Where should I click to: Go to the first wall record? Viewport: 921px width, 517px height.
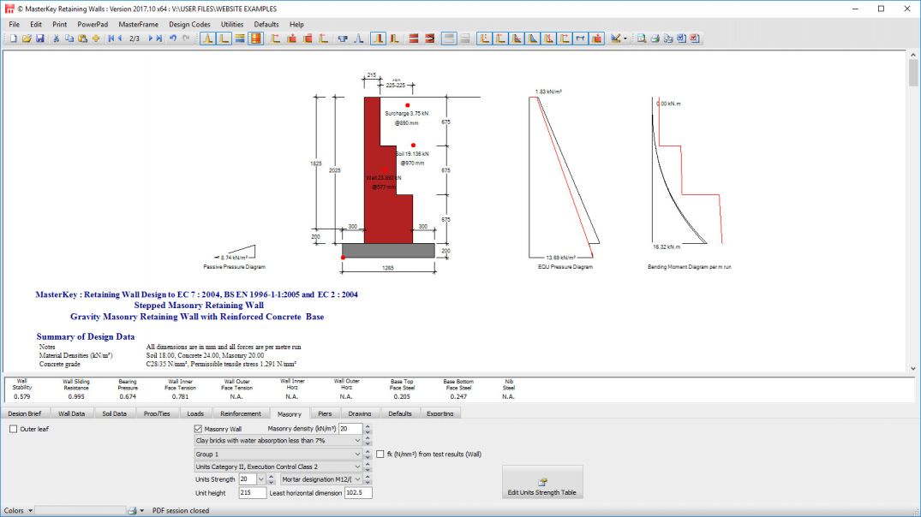tap(111, 39)
